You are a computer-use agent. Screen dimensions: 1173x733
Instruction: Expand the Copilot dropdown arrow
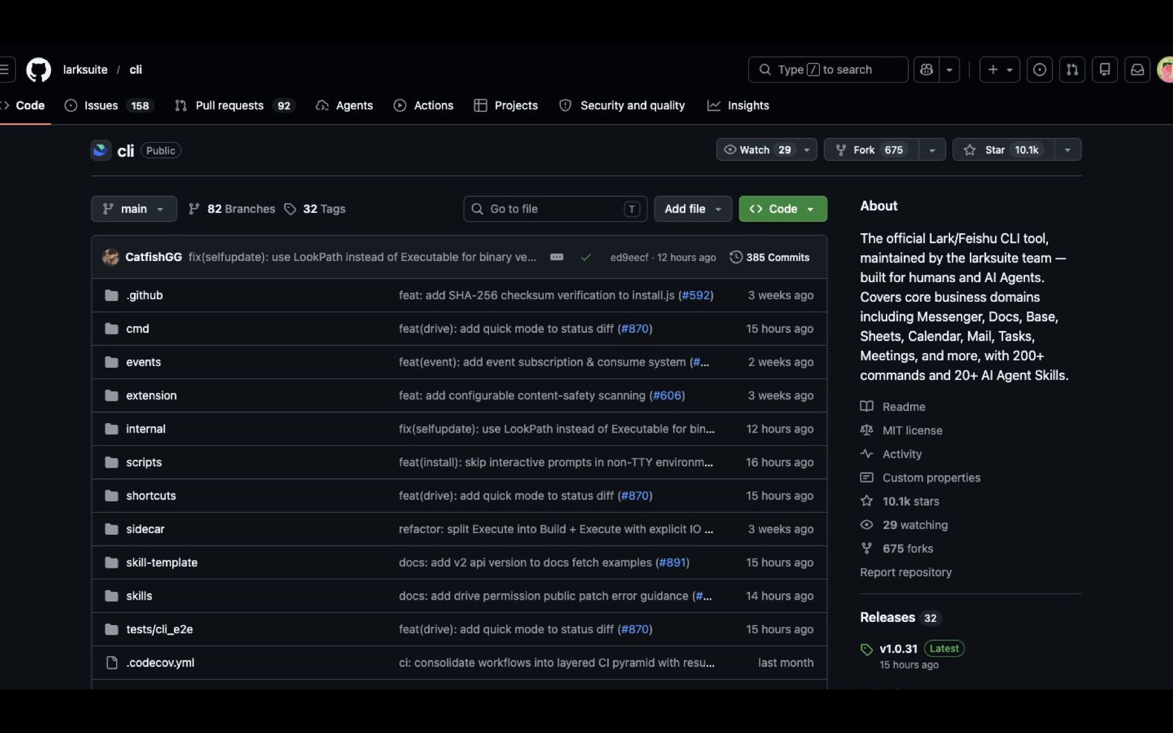pos(949,70)
